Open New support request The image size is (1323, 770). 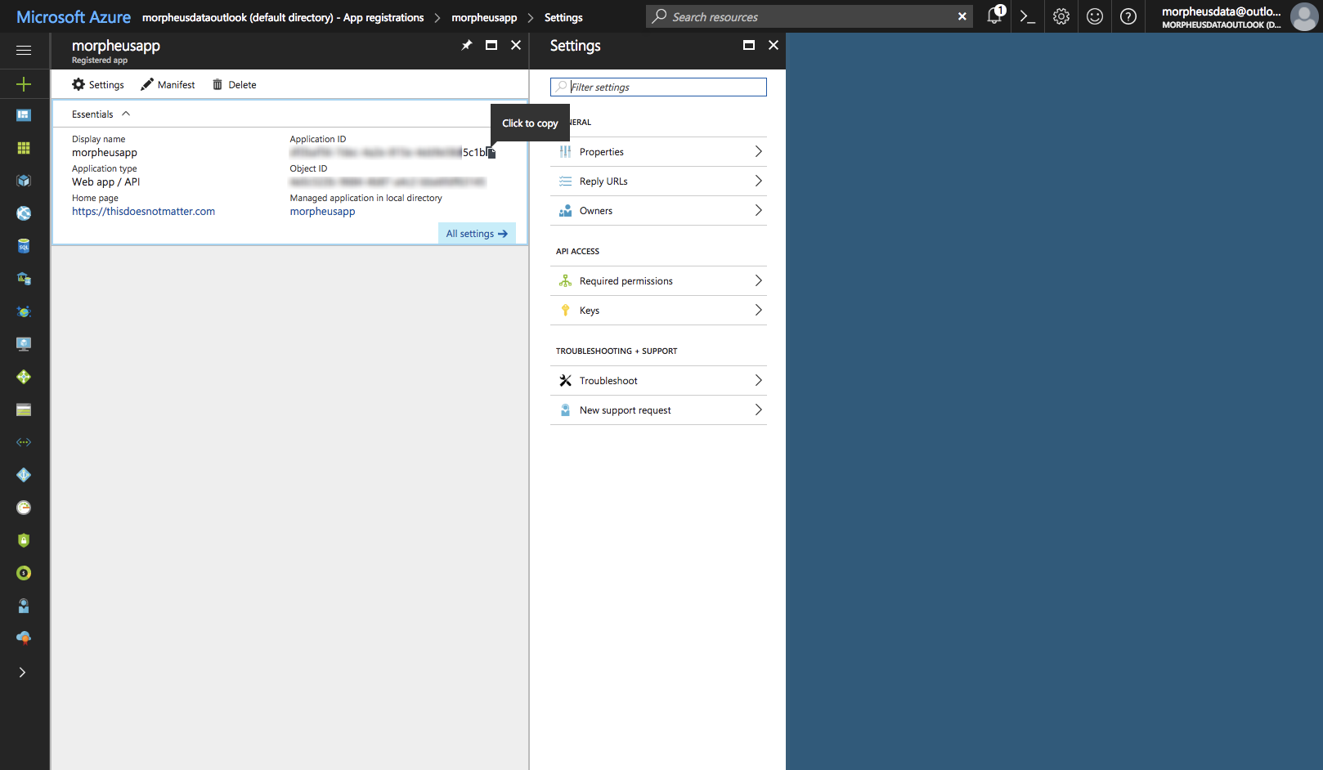click(658, 410)
